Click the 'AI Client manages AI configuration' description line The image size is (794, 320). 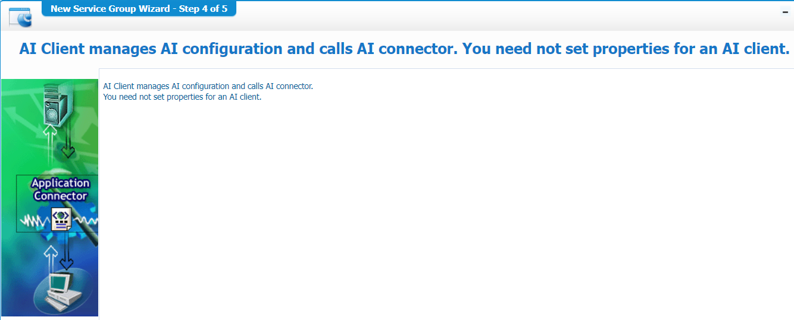(208, 86)
